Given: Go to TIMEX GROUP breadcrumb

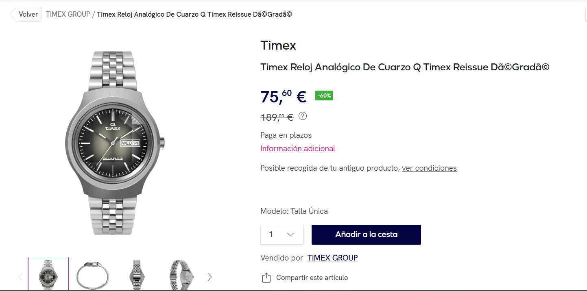Looking at the screenshot, I should [68, 14].
